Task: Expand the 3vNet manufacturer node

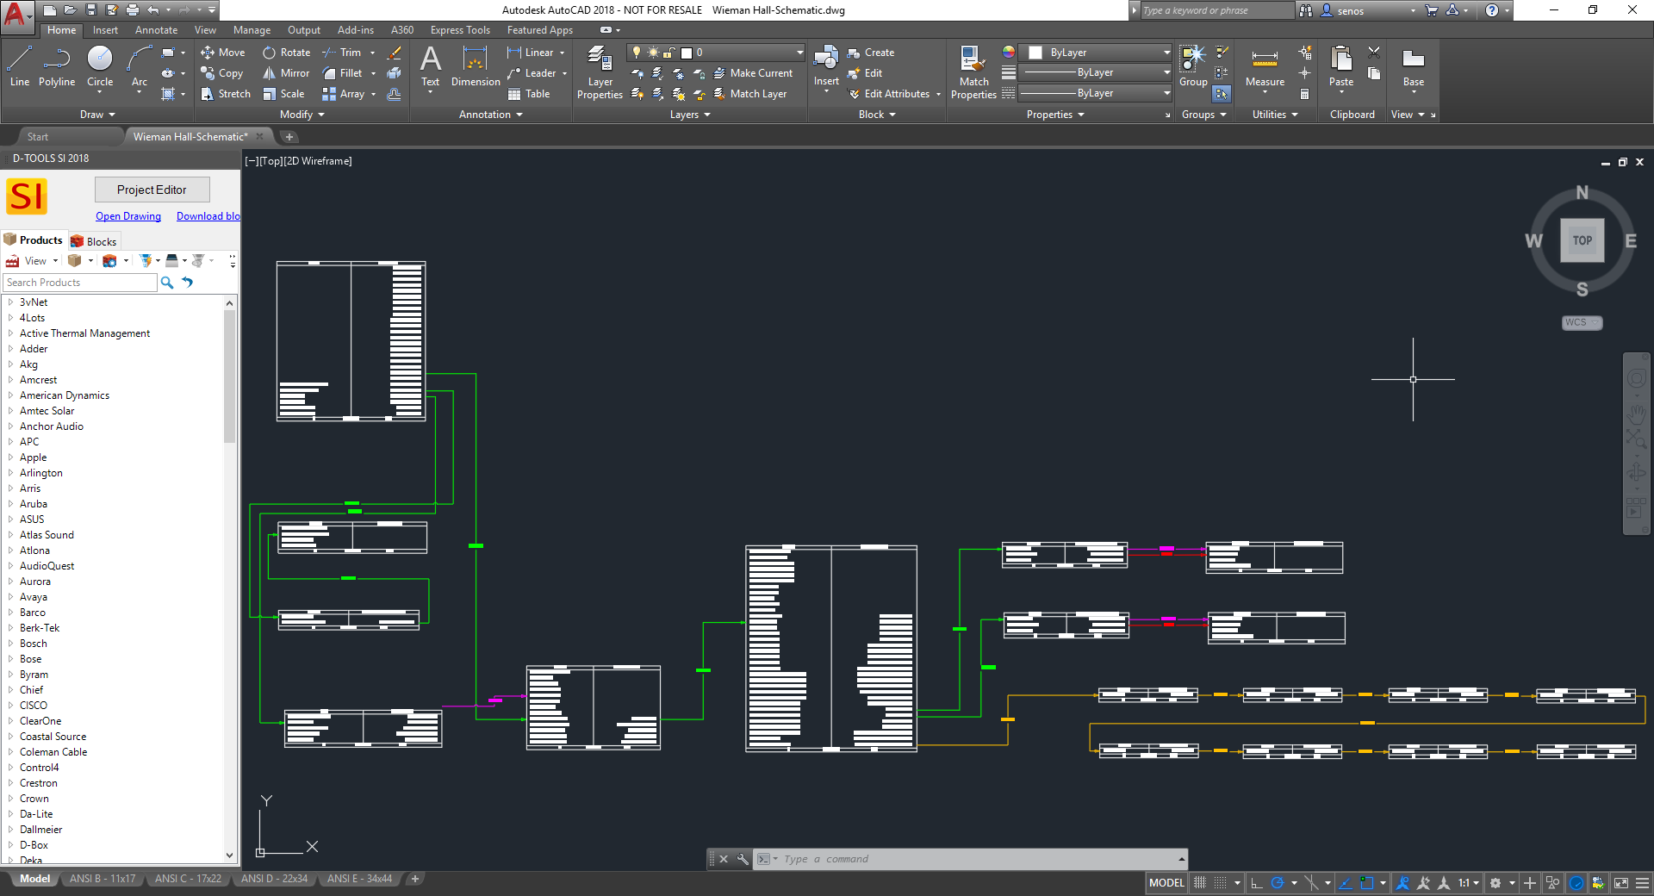Action: (x=10, y=302)
